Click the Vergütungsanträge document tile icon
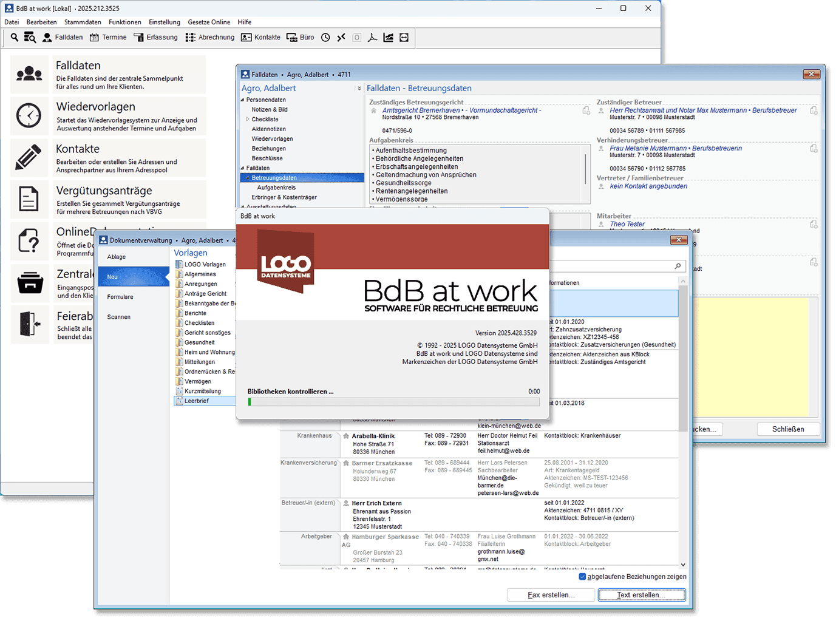The width and height of the screenshot is (836, 618). click(29, 199)
